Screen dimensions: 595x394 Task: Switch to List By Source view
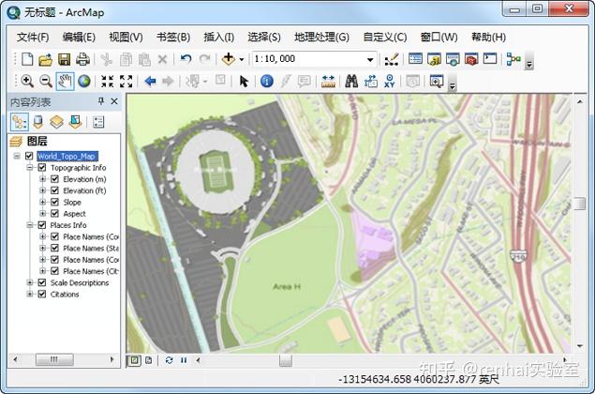pos(37,122)
